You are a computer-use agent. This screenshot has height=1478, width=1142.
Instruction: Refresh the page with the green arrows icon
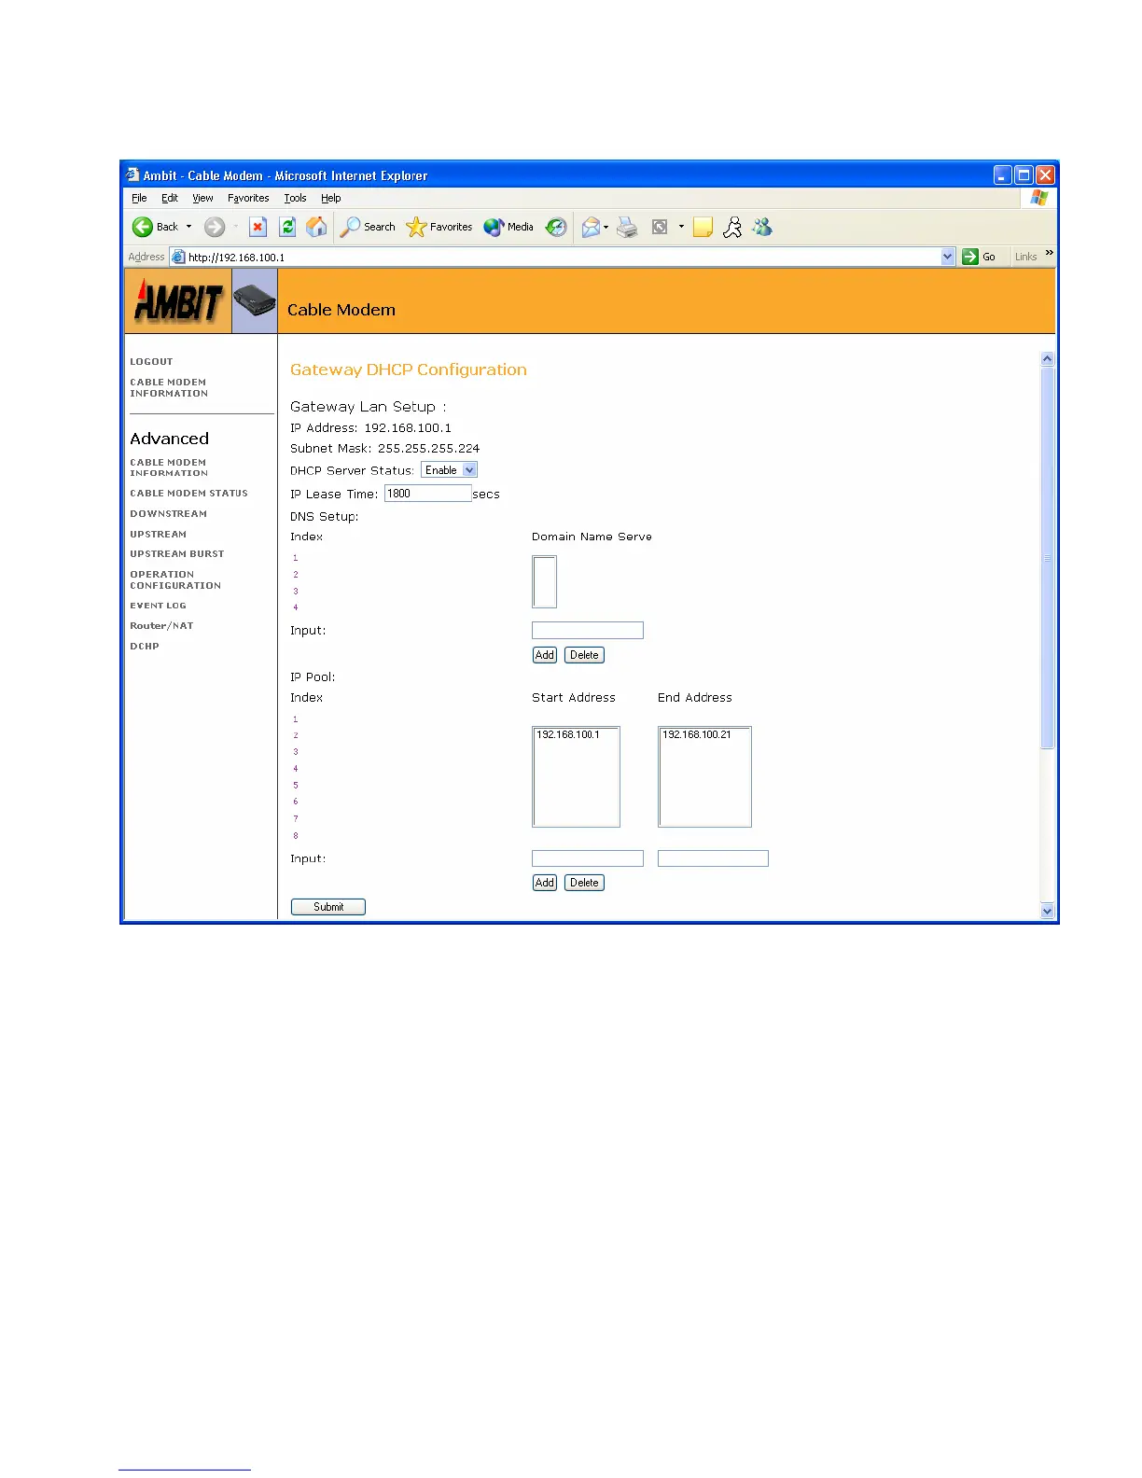(x=287, y=227)
